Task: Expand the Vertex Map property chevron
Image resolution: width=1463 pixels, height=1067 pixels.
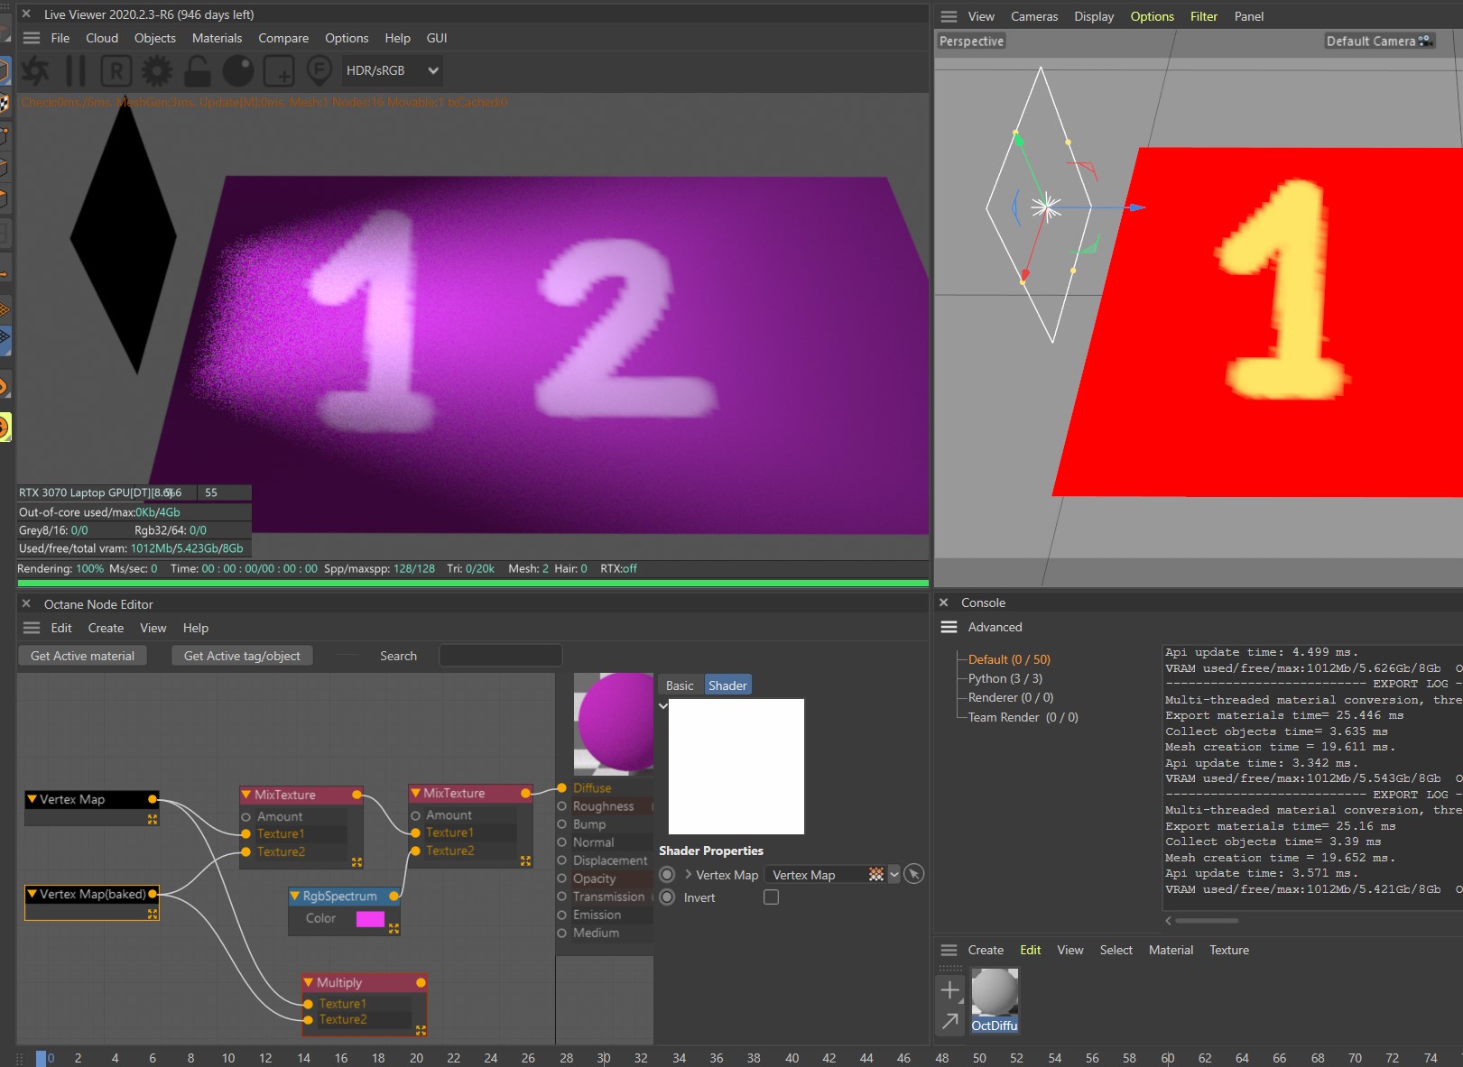Action: (x=689, y=874)
